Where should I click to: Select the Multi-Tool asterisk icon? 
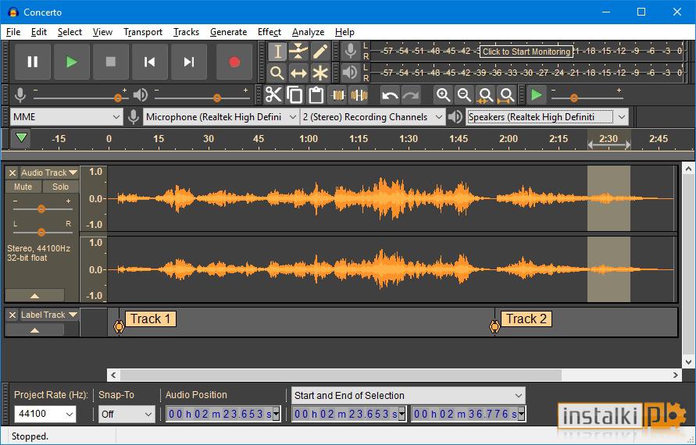point(320,73)
